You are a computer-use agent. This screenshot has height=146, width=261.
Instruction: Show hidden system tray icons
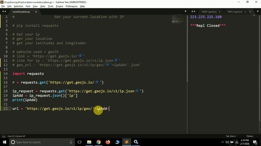pyautogui.click(x=222, y=142)
